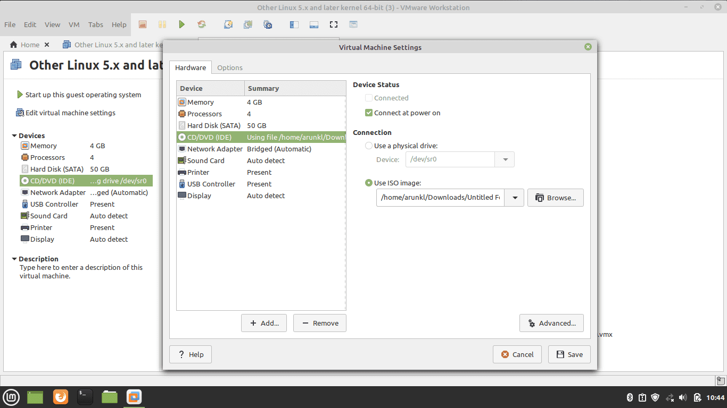Select Display in settings dialog list

[x=261, y=195]
